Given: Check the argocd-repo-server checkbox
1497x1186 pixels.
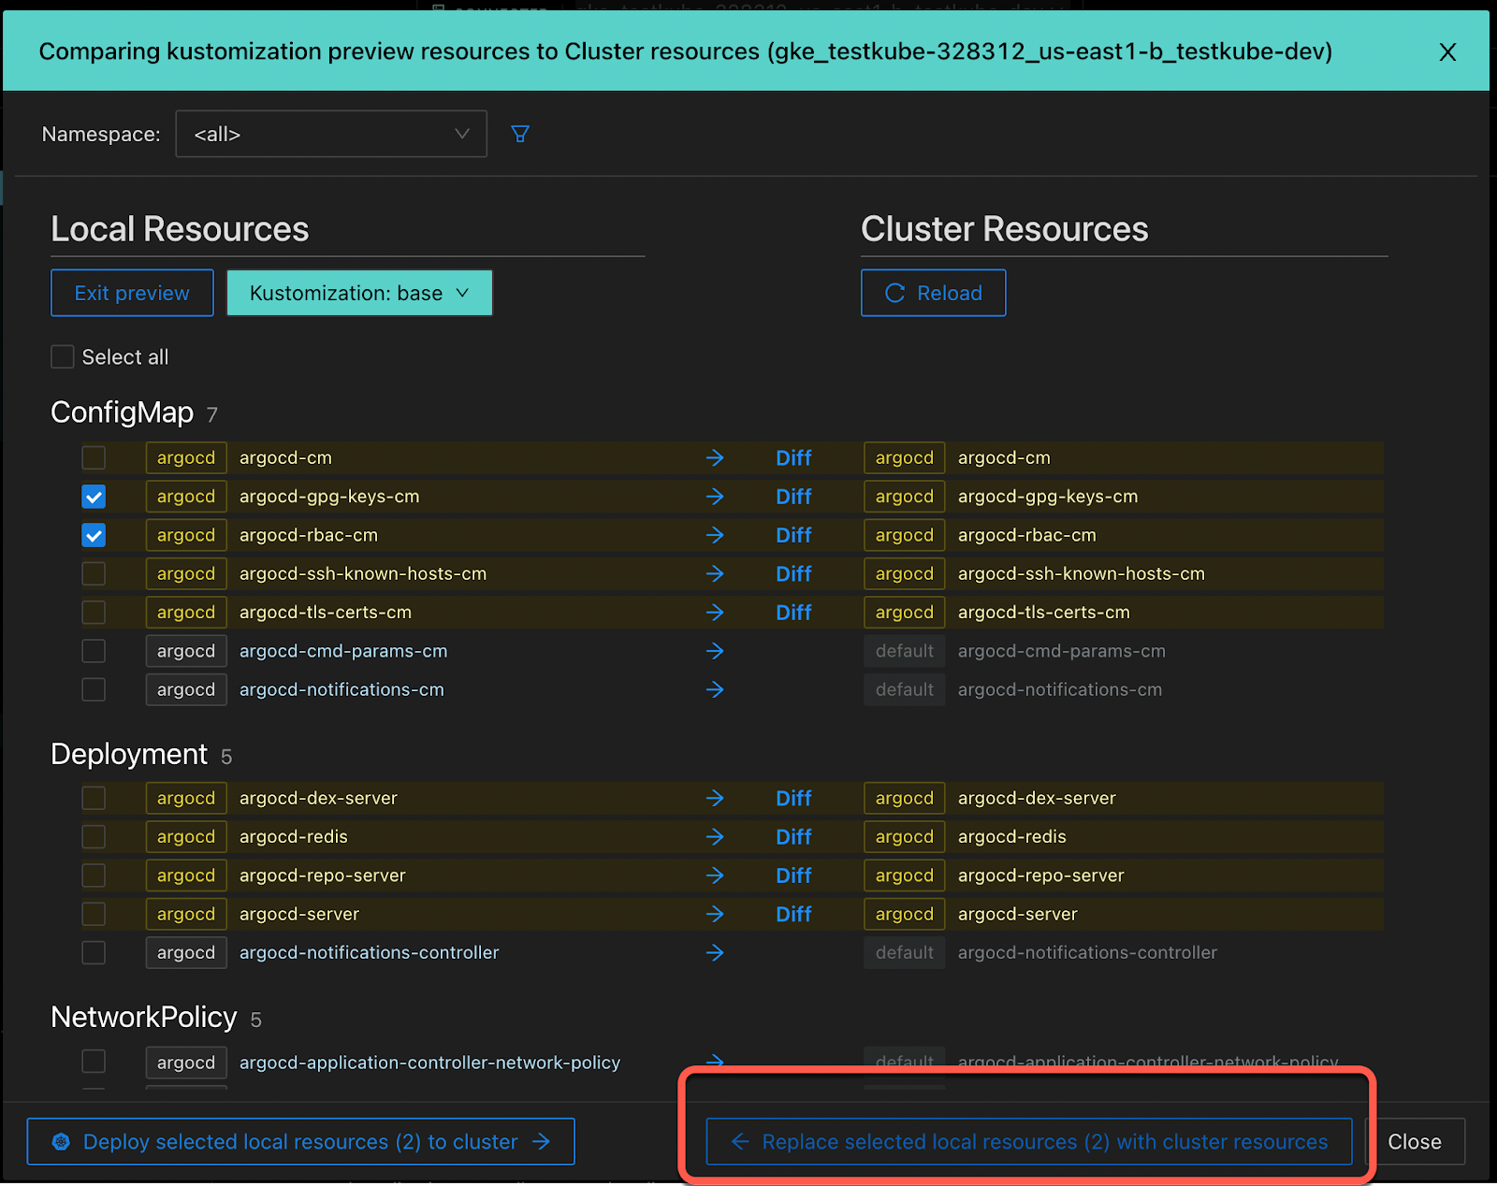Looking at the screenshot, I should point(94,875).
